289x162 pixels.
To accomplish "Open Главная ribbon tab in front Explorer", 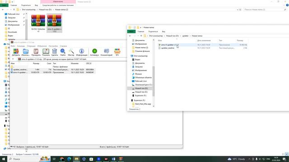I will [141, 31].
